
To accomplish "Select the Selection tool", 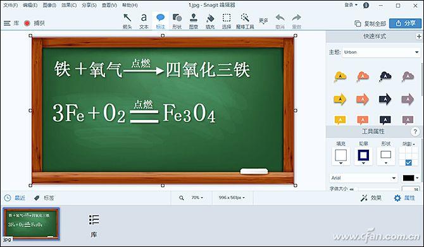I will pyautogui.click(x=227, y=21).
